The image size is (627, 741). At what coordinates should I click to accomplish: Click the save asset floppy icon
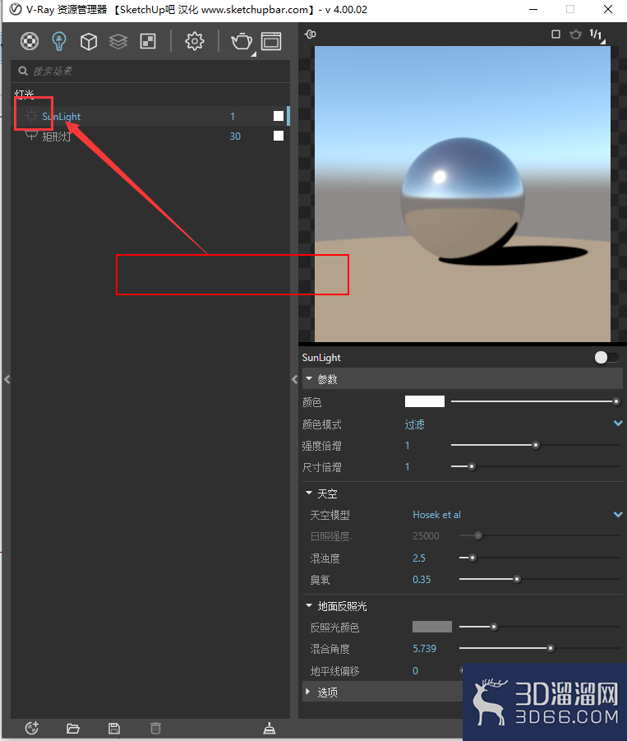pos(113,728)
